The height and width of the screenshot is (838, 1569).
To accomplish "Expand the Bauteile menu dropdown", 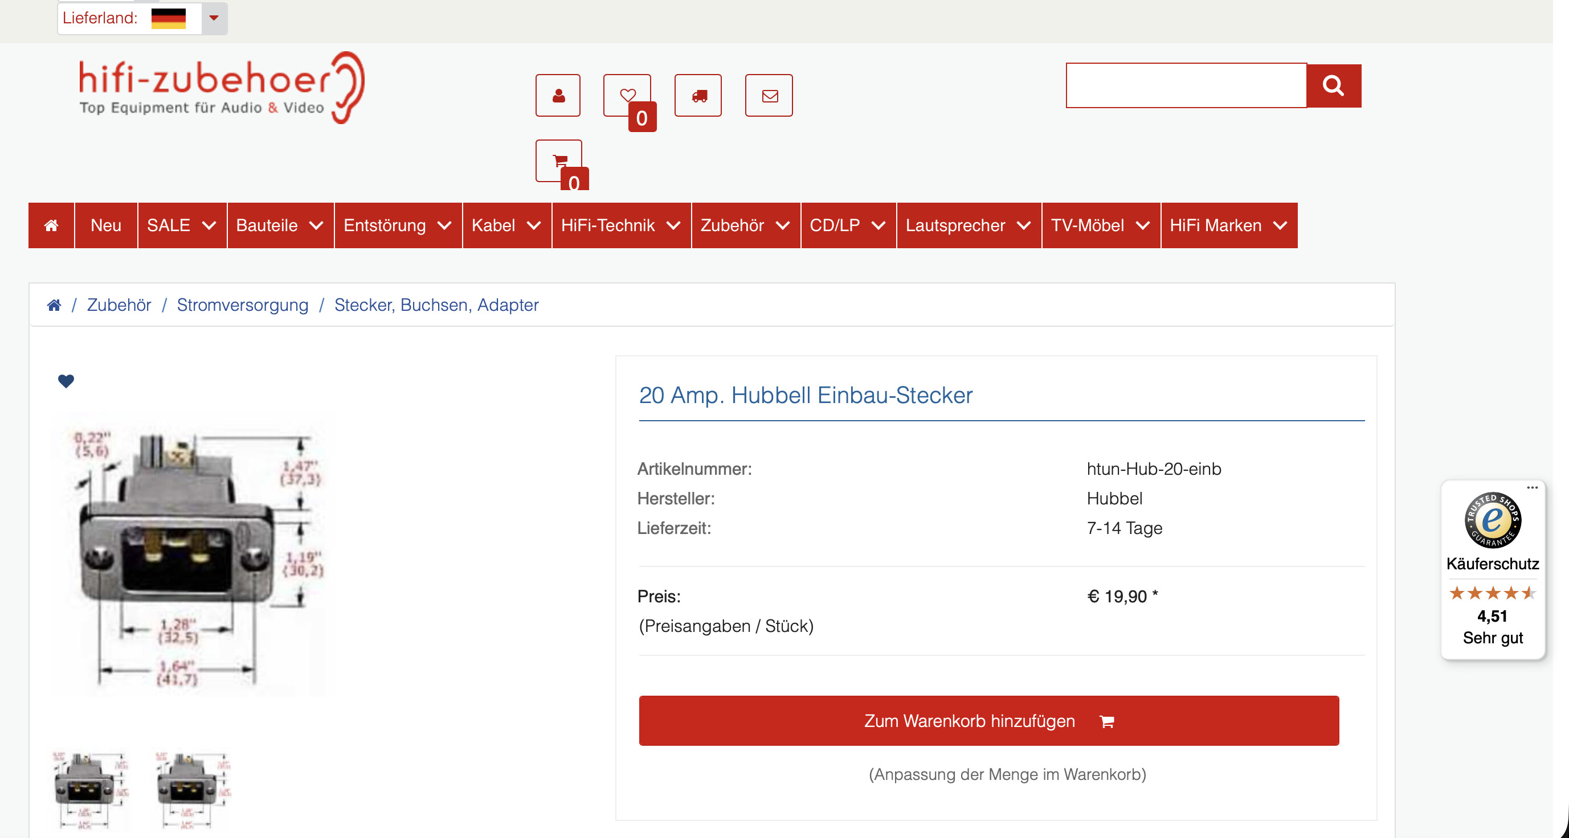I will pos(280,225).
